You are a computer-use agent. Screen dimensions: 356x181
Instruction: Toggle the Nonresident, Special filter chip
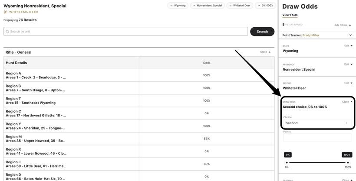(207, 6)
